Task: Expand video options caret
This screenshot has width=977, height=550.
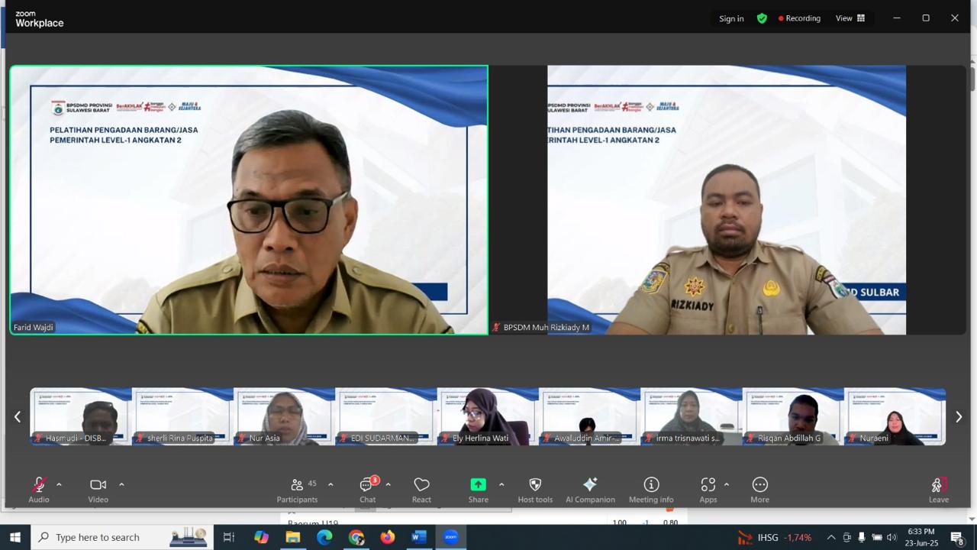Action: tap(121, 484)
